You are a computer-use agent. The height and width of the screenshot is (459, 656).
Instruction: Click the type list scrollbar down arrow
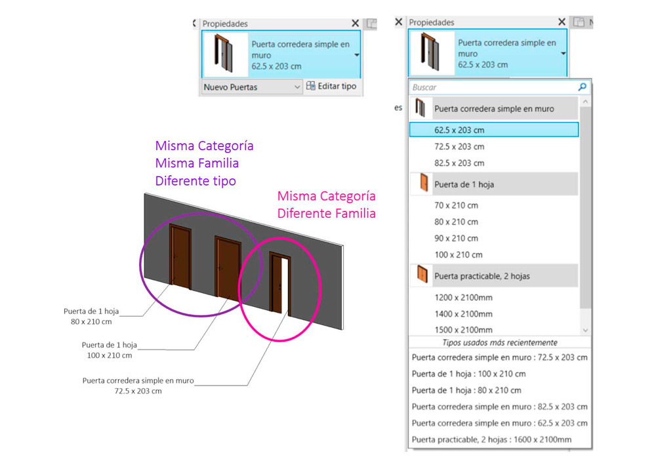coord(585,330)
